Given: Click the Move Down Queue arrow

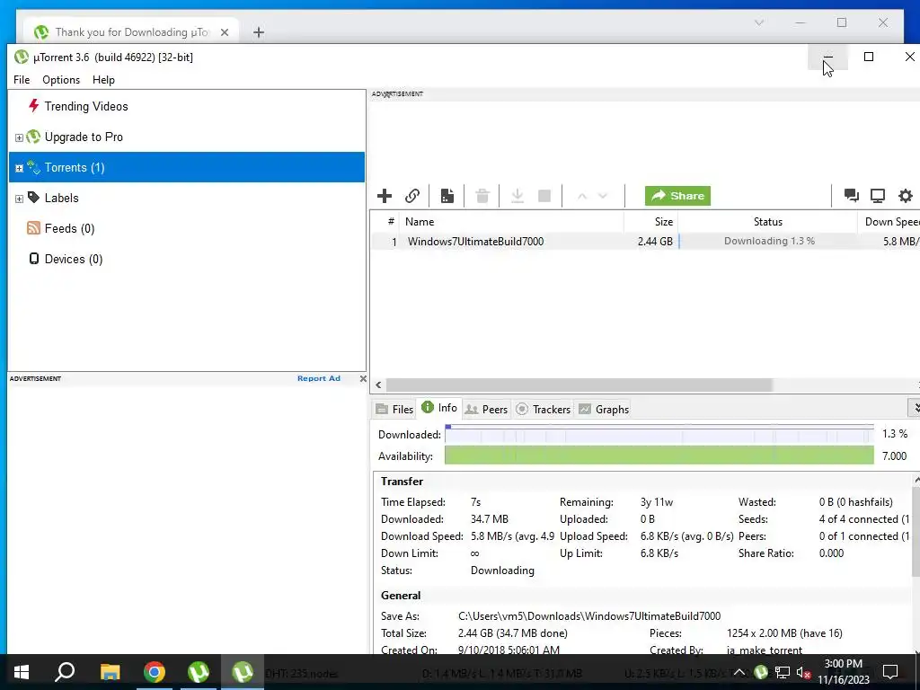Looking at the screenshot, I should (x=603, y=196).
